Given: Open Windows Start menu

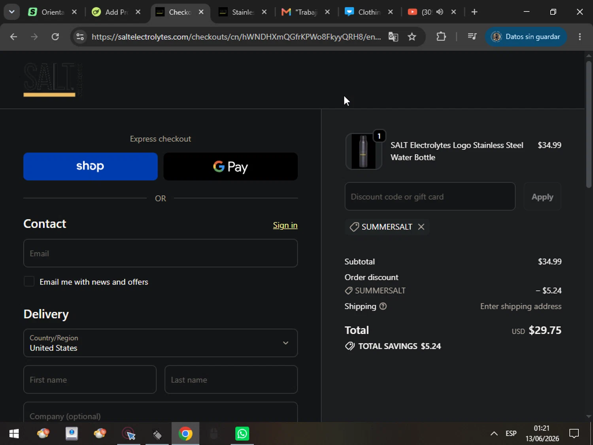Looking at the screenshot, I should click(x=14, y=434).
